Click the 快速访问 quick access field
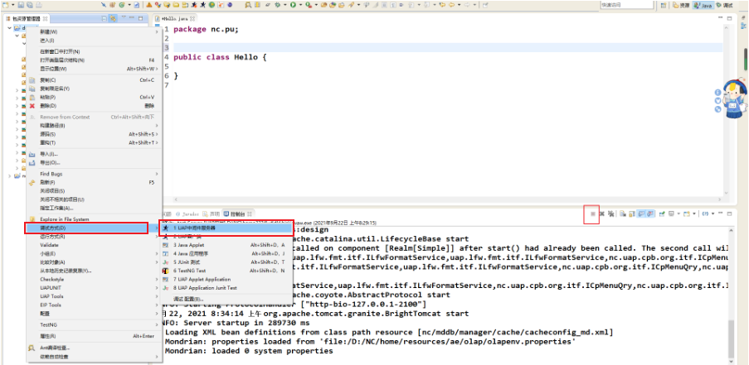Screen dimensions: 749x365 pyautogui.click(x=627, y=5)
